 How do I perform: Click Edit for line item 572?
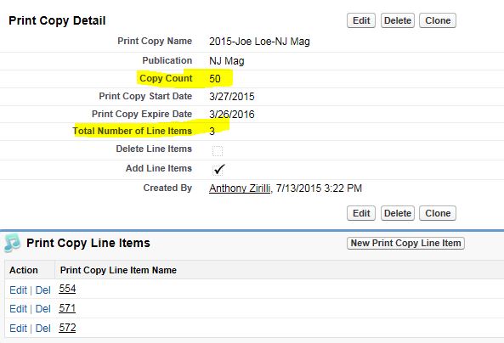(18, 329)
